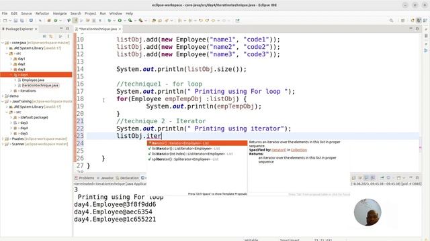This screenshot has width=430, height=241.
Task: Expand the iterations package
Action: 11,91
